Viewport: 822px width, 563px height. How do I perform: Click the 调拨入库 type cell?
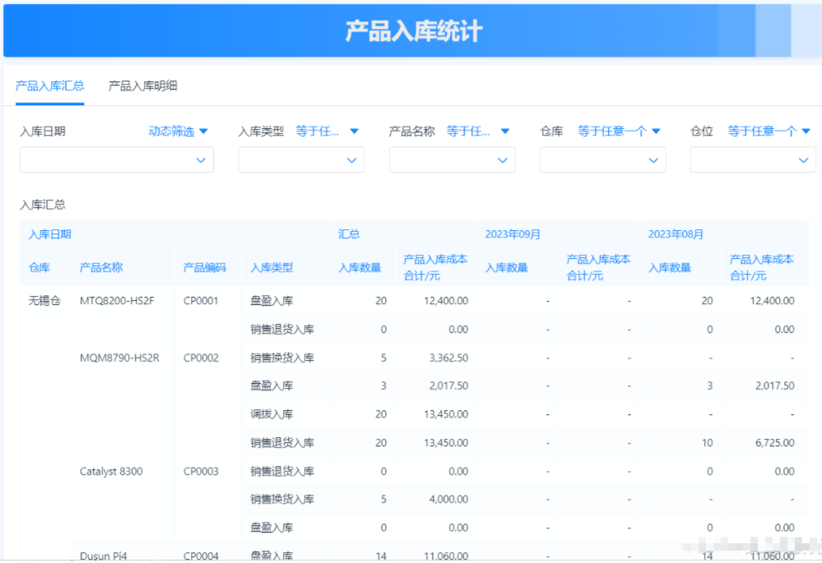[272, 414]
